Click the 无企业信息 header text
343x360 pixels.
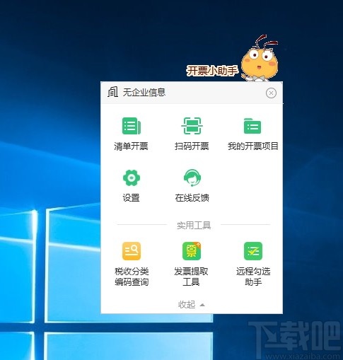tap(144, 92)
